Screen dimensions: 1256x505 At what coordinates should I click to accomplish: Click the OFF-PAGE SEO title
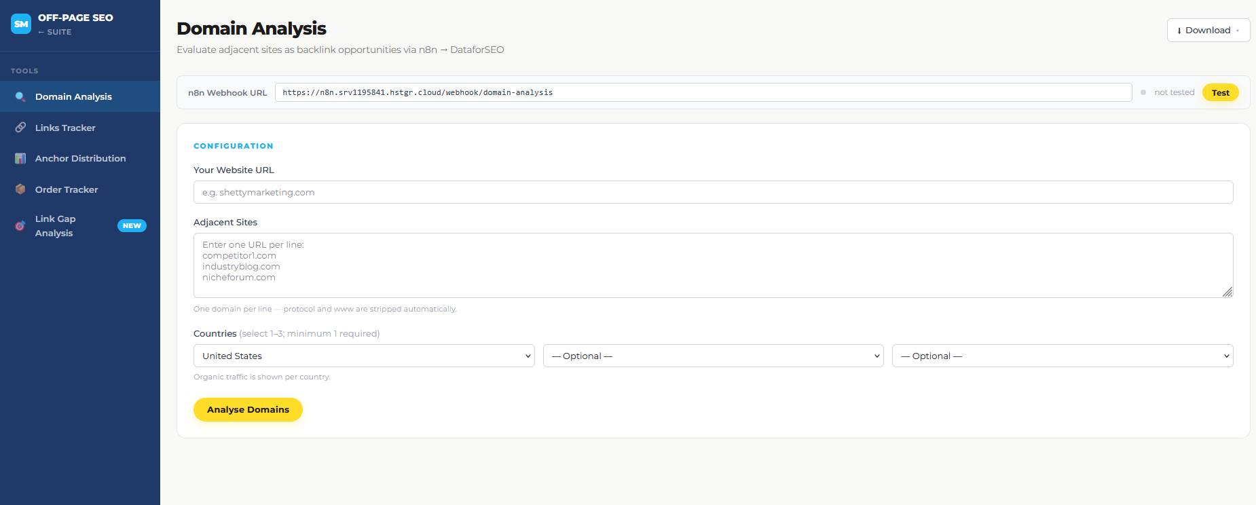point(75,18)
